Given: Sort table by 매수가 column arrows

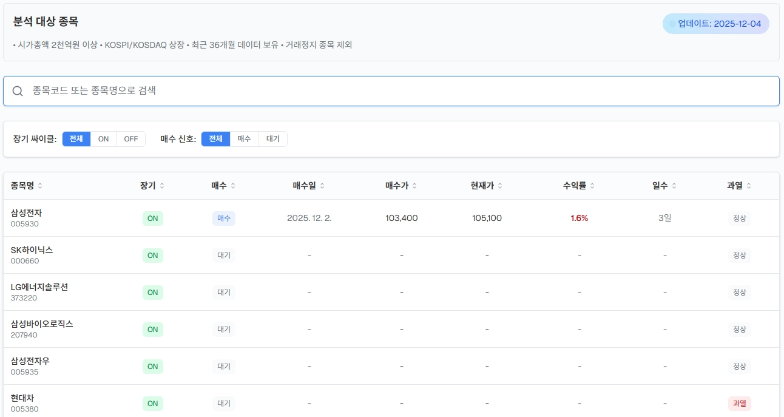Looking at the screenshot, I should coord(414,186).
